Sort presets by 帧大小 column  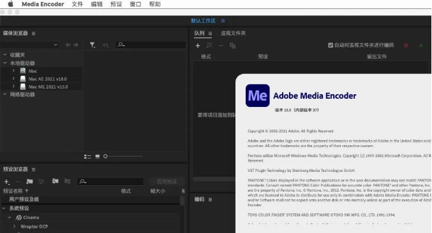click(x=158, y=191)
